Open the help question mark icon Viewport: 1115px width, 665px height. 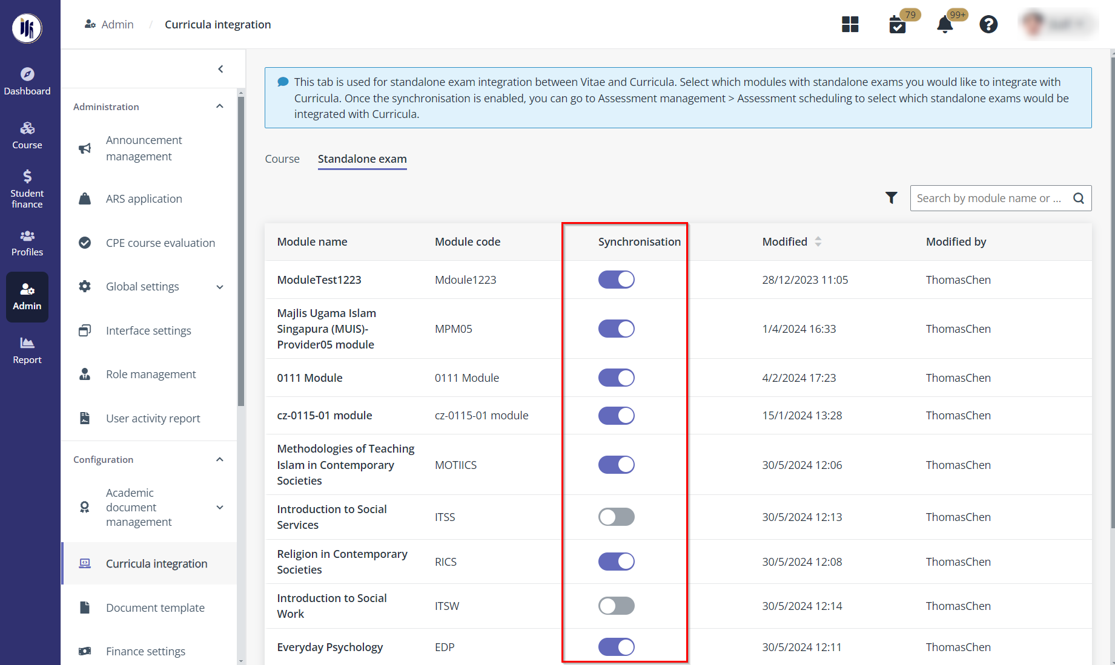coord(988,24)
